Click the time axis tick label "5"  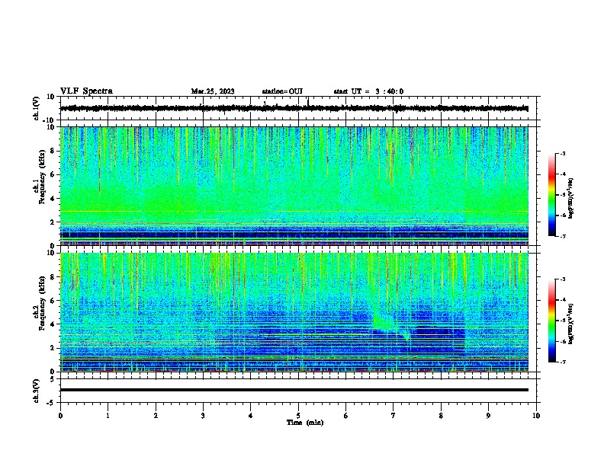coord(298,416)
